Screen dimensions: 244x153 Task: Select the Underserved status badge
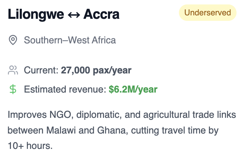coord(208,13)
